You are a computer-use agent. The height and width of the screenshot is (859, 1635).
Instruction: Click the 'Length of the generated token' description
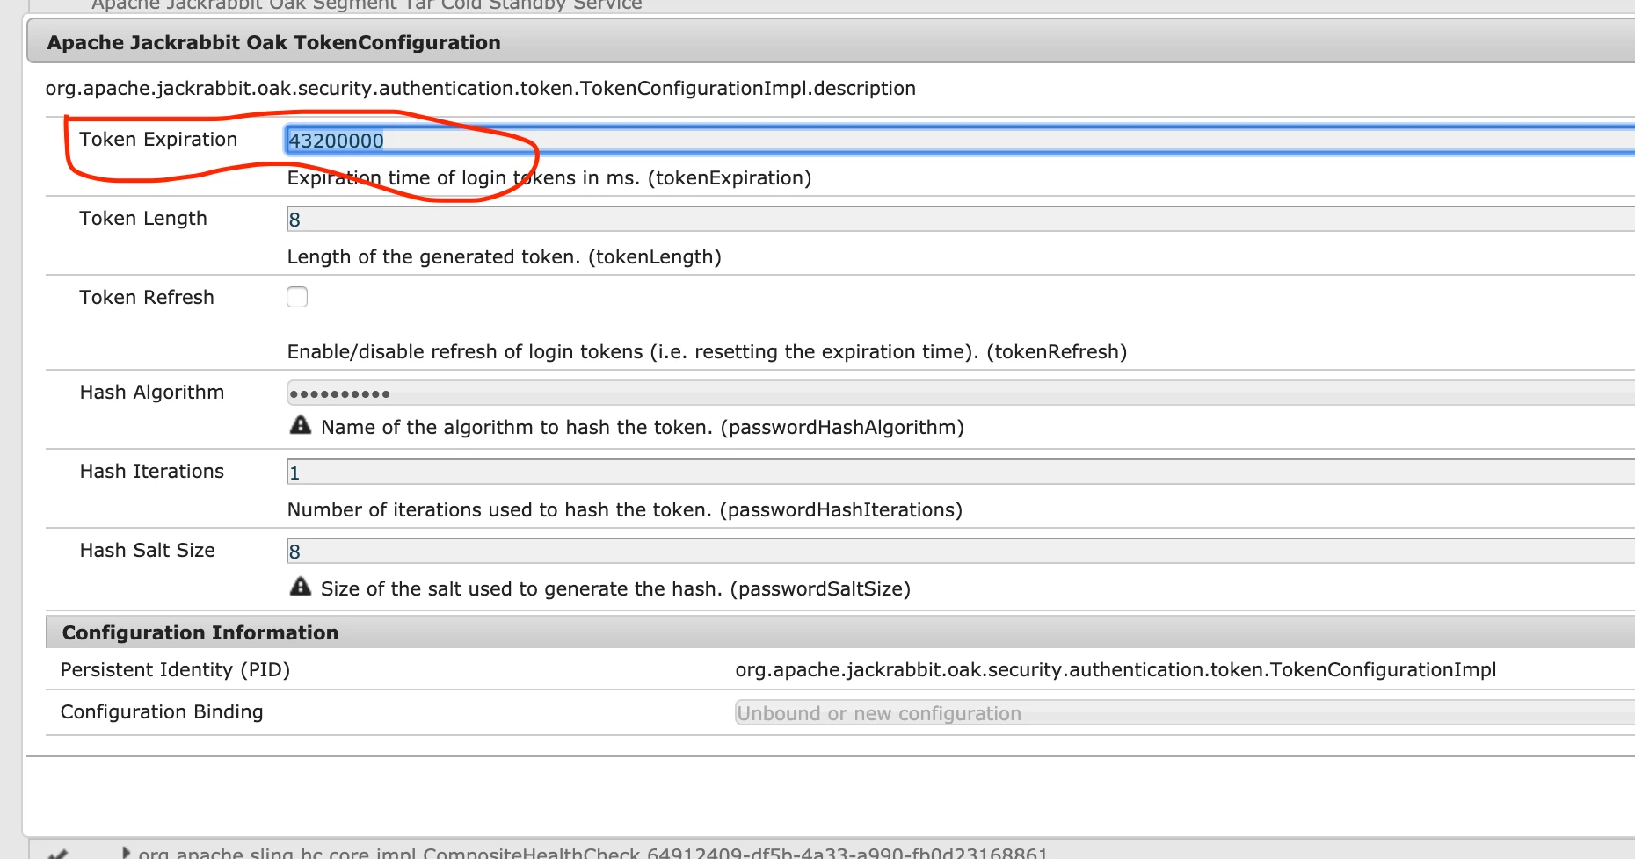505,257
